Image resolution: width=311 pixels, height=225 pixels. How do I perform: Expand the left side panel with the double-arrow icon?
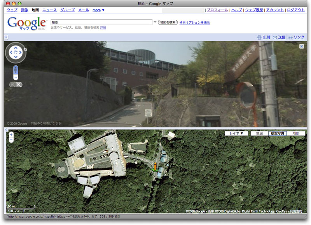pos(6,37)
